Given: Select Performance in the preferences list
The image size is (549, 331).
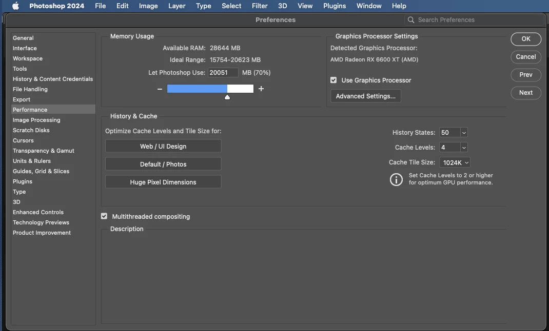Looking at the screenshot, I should [53, 110].
